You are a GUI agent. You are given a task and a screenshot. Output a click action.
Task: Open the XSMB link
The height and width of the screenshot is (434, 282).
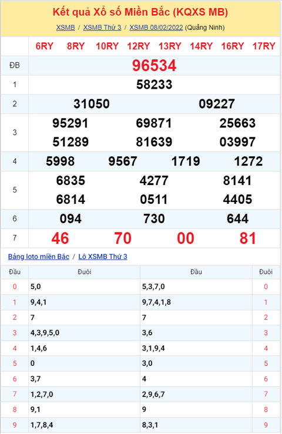click(65, 28)
